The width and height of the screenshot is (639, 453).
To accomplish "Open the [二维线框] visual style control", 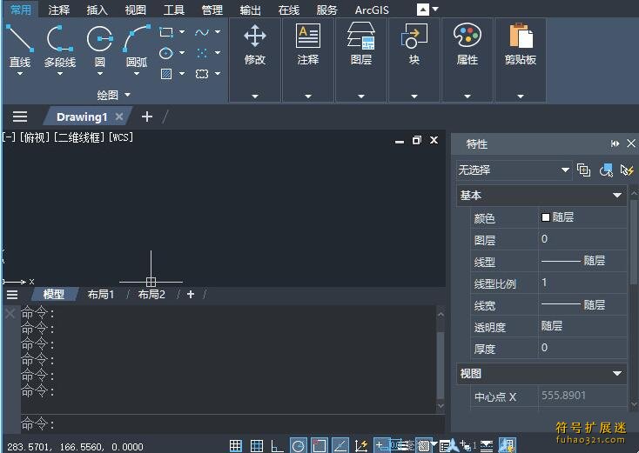I will pos(80,137).
